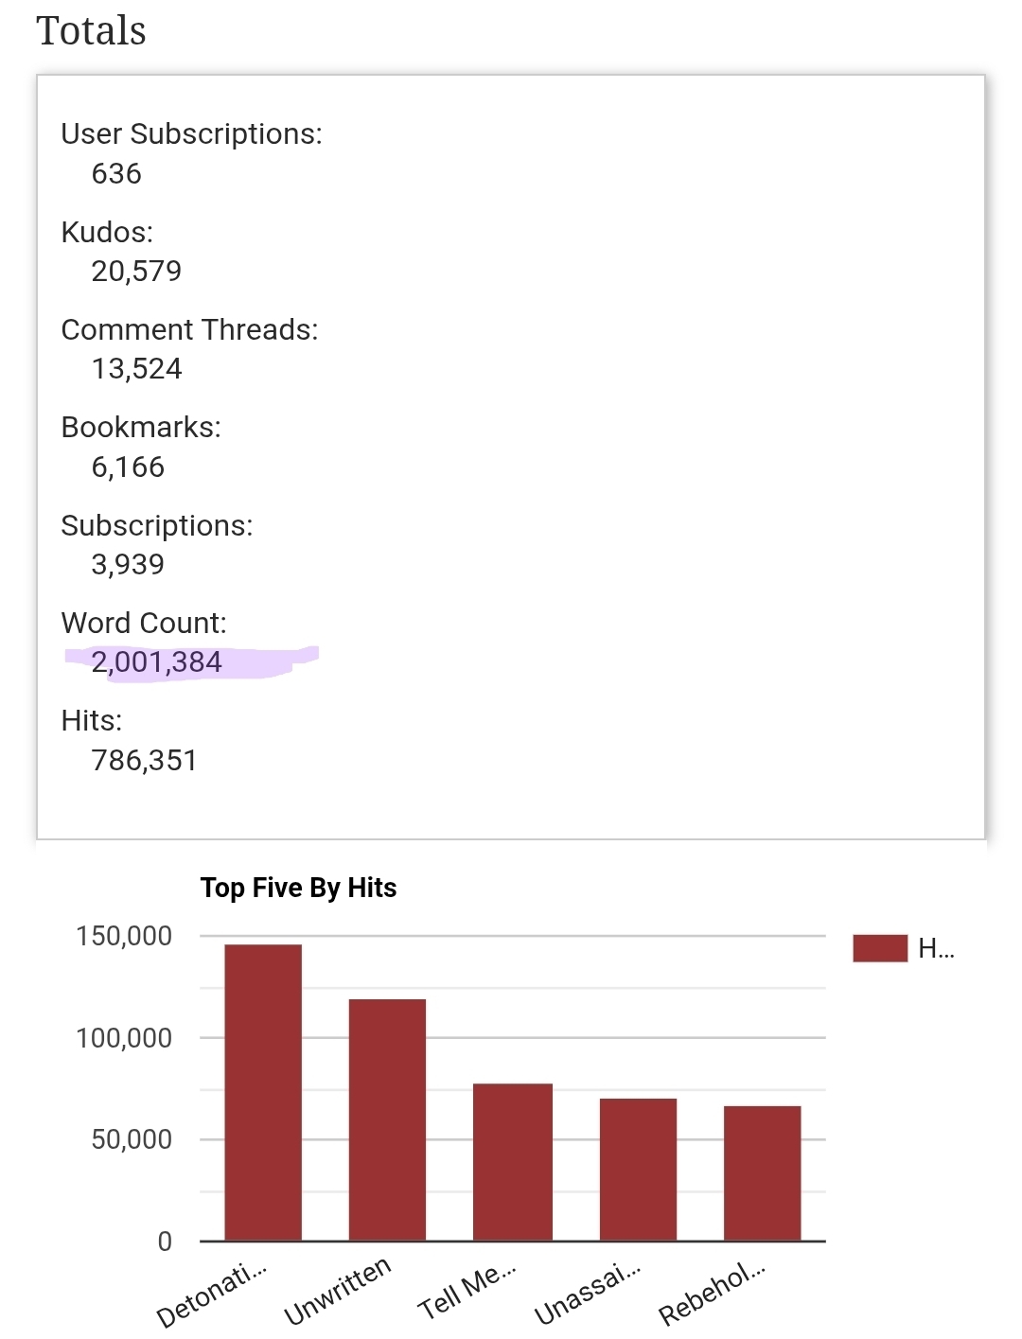Click the Bookmarks total 6,166
The image size is (1022, 1339).
point(128,467)
